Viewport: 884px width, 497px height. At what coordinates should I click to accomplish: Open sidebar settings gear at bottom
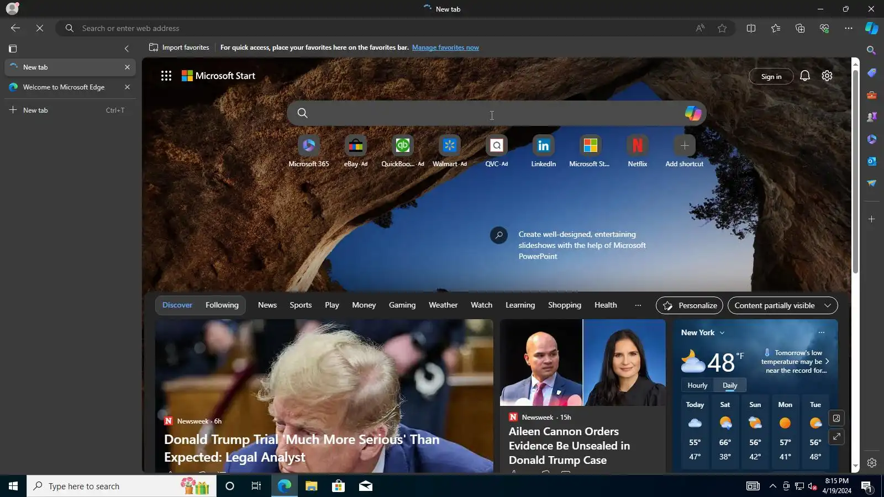coord(871,463)
